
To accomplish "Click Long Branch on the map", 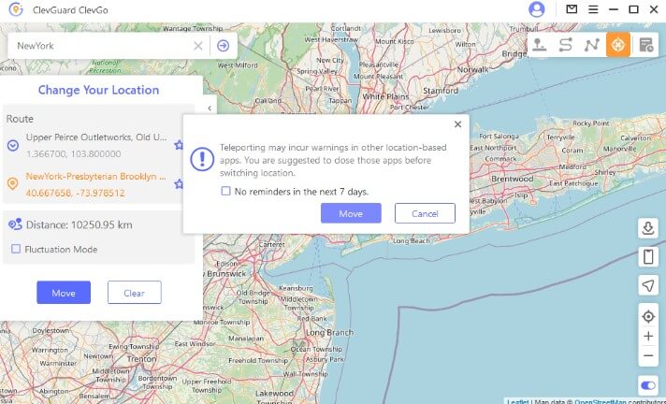I will 329,332.
